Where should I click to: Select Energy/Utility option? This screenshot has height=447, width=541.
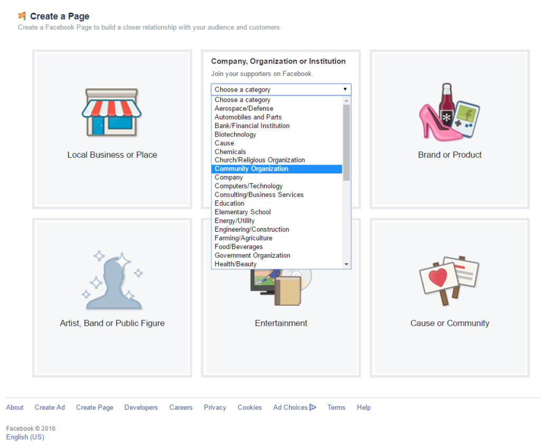click(277, 221)
